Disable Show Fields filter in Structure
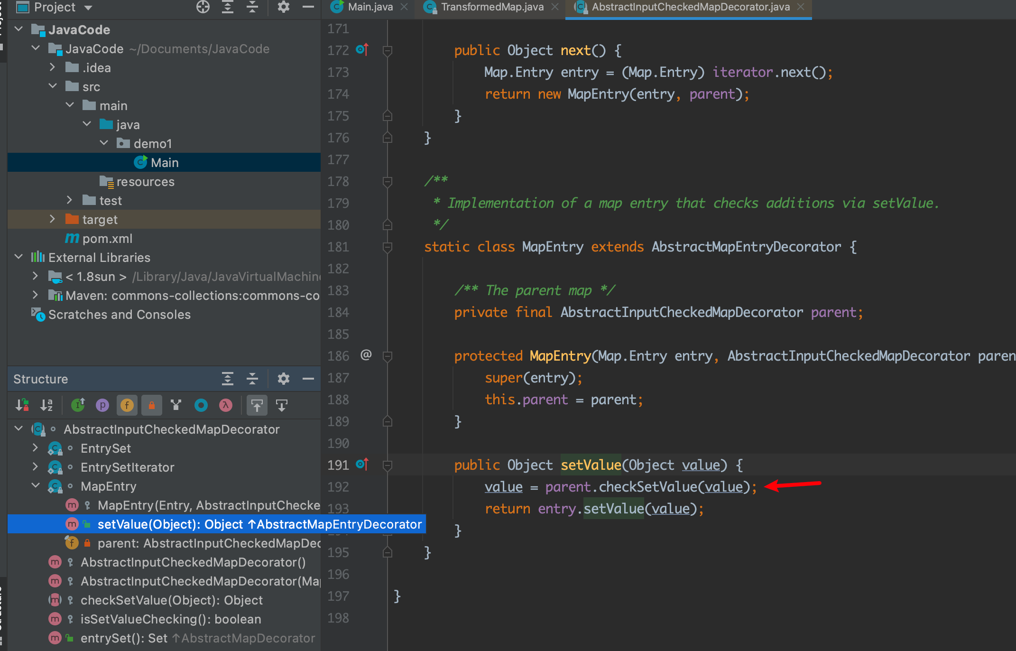This screenshot has height=651, width=1016. point(127,405)
